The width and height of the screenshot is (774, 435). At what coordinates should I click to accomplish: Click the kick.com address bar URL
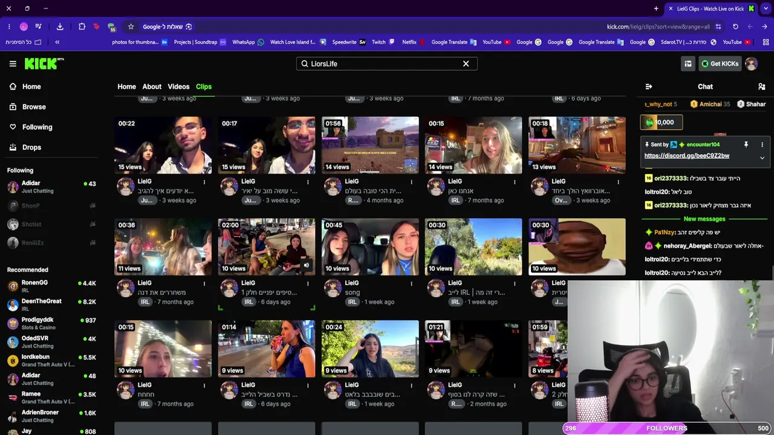[658, 27]
